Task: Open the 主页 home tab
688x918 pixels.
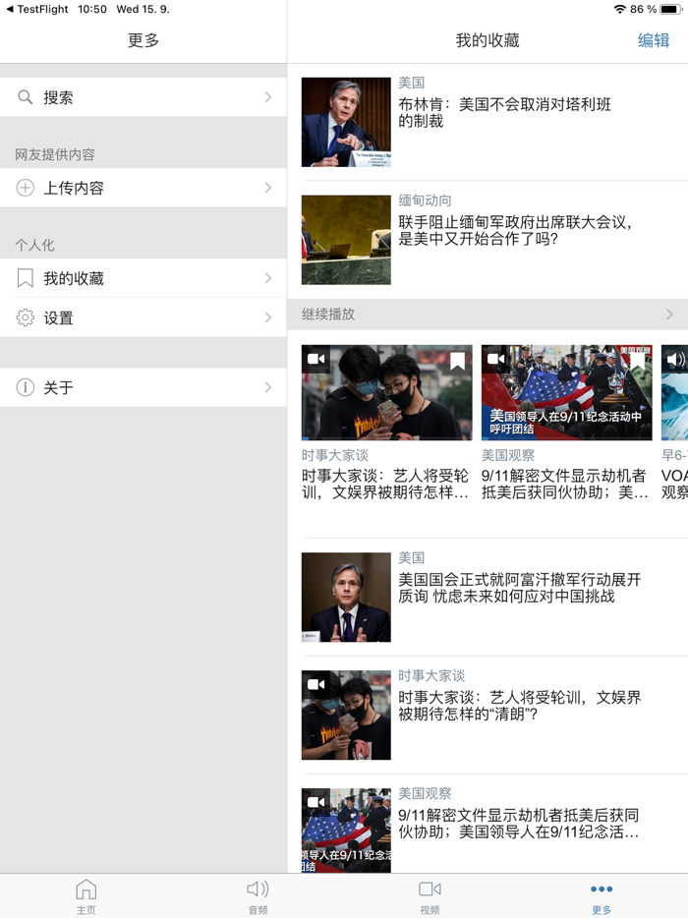Action: [x=86, y=896]
